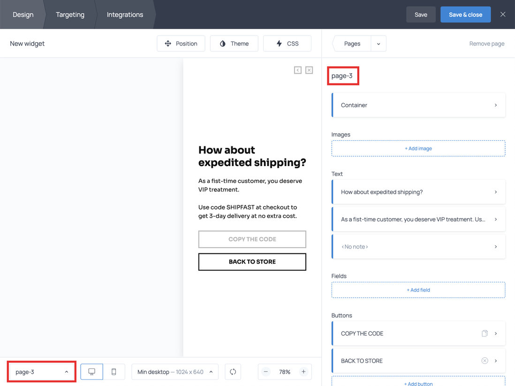Image resolution: width=515 pixels, height=386 pixels.
Task: Expand the Container settings row
Action: pyautogui.click(x=418, y=105)
